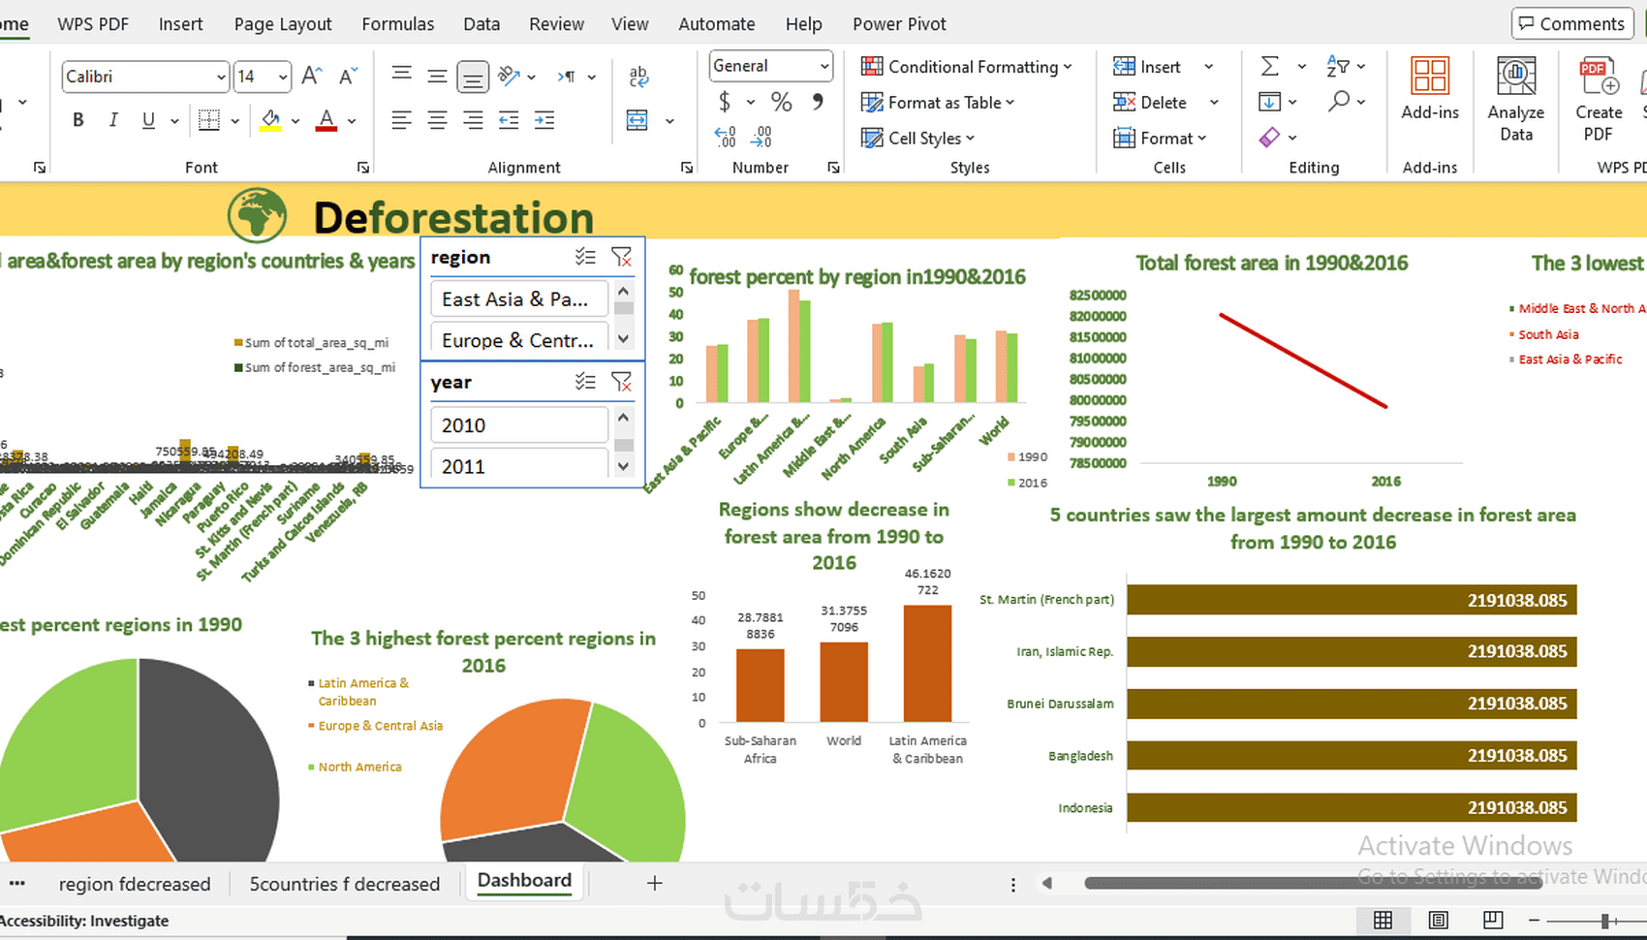This screenshot has height=940, width=1647.
Task: Apply the Borders tool
Action: tap(208, 120)
